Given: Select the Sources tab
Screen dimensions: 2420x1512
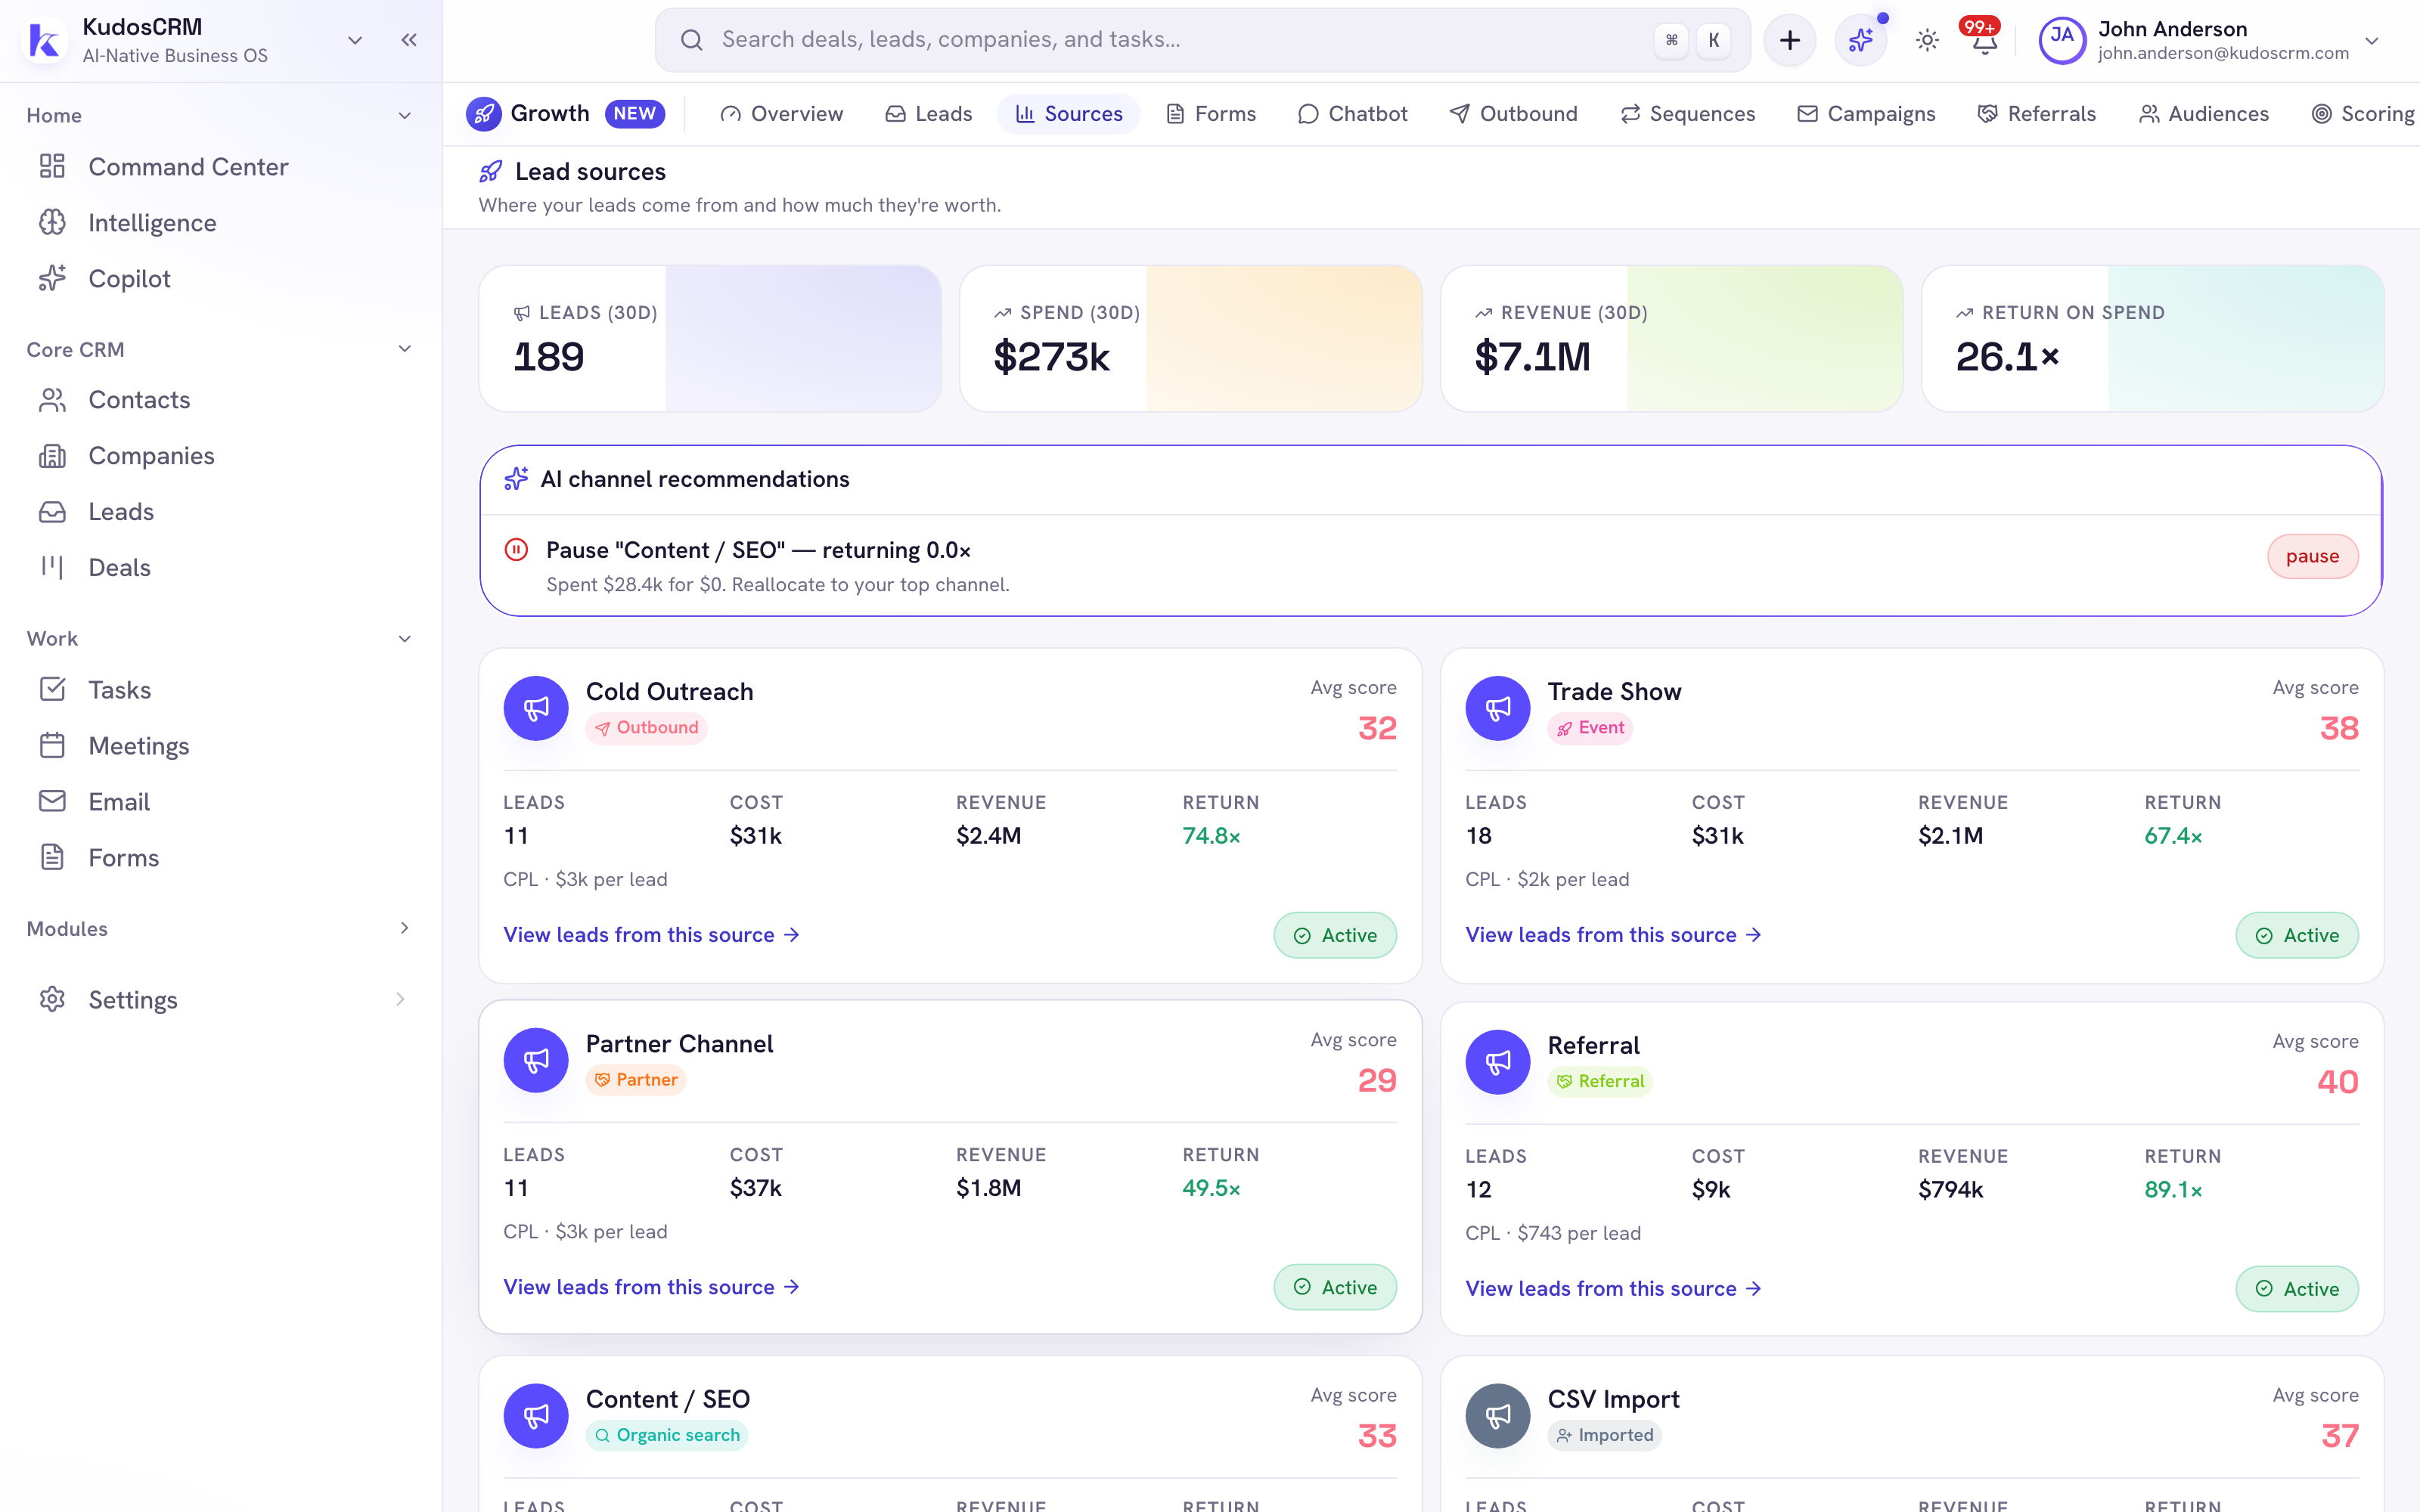Looking at the screenshot, I should [1069, 114].
